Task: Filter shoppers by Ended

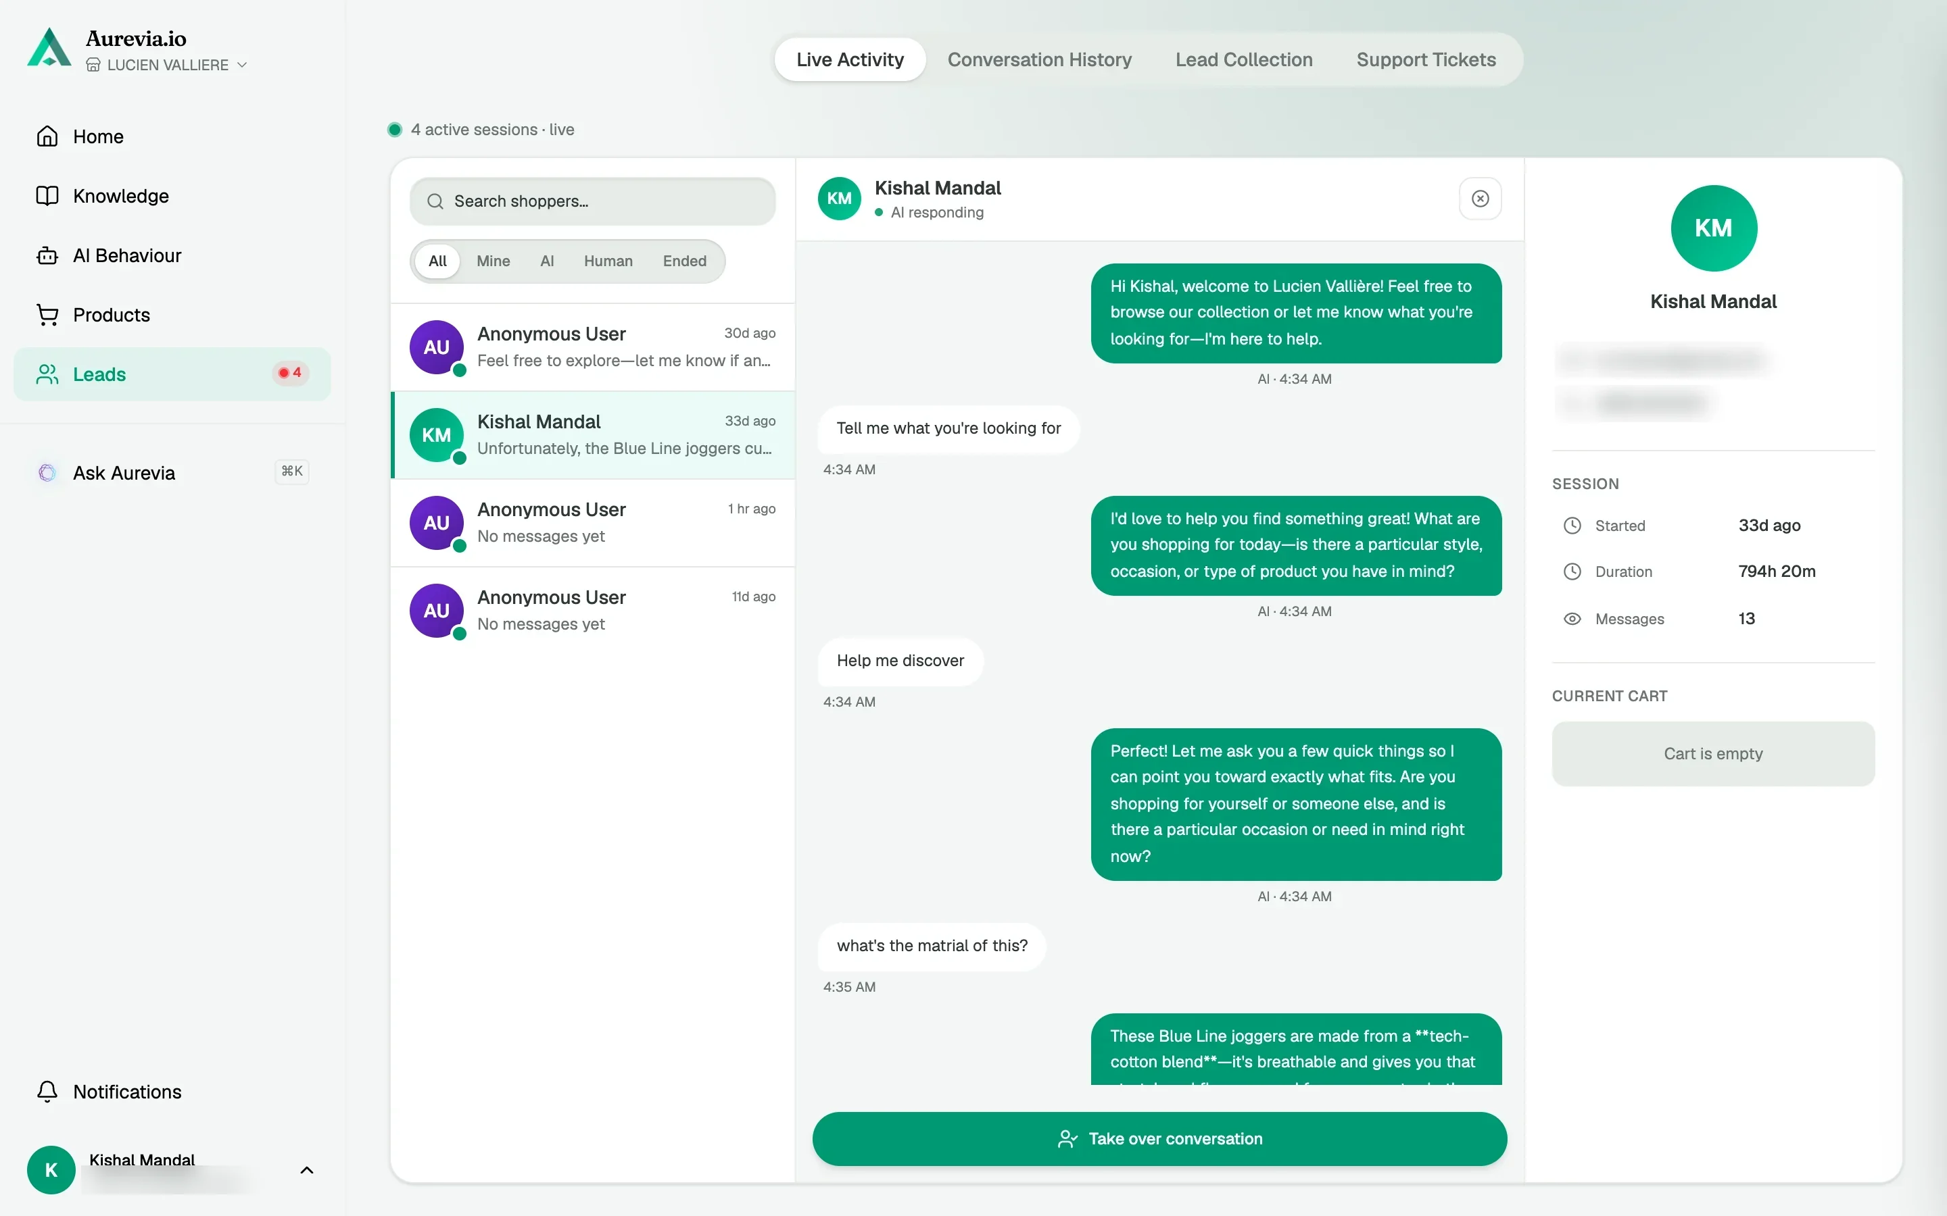Action: tap(684, 261)
